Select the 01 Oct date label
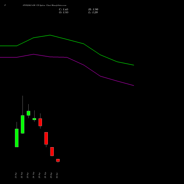Screen dimensions: 184x184 pos(57,175)
